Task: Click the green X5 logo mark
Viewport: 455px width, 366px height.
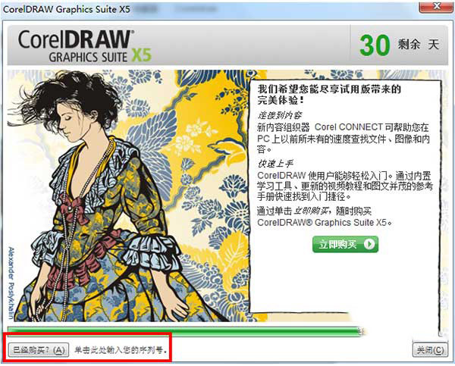Action: pyautogui.click(x=142, y=55)
